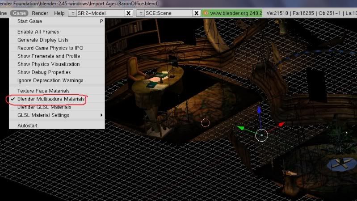Screen dimensions: 357x201
Task: Click the Blender logo icon in header
Action: pyautogui.click(x=206, y=13)
